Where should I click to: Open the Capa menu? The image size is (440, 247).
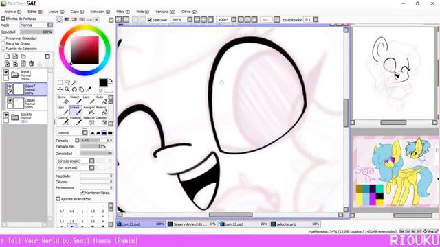(77, 12)
